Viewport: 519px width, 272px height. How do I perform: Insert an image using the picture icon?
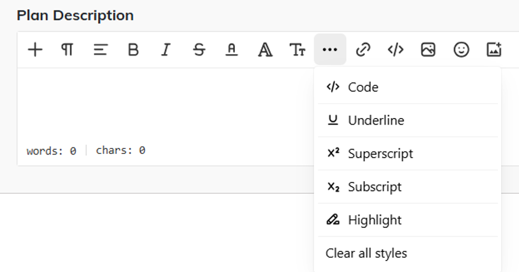[x=428, y=50]
